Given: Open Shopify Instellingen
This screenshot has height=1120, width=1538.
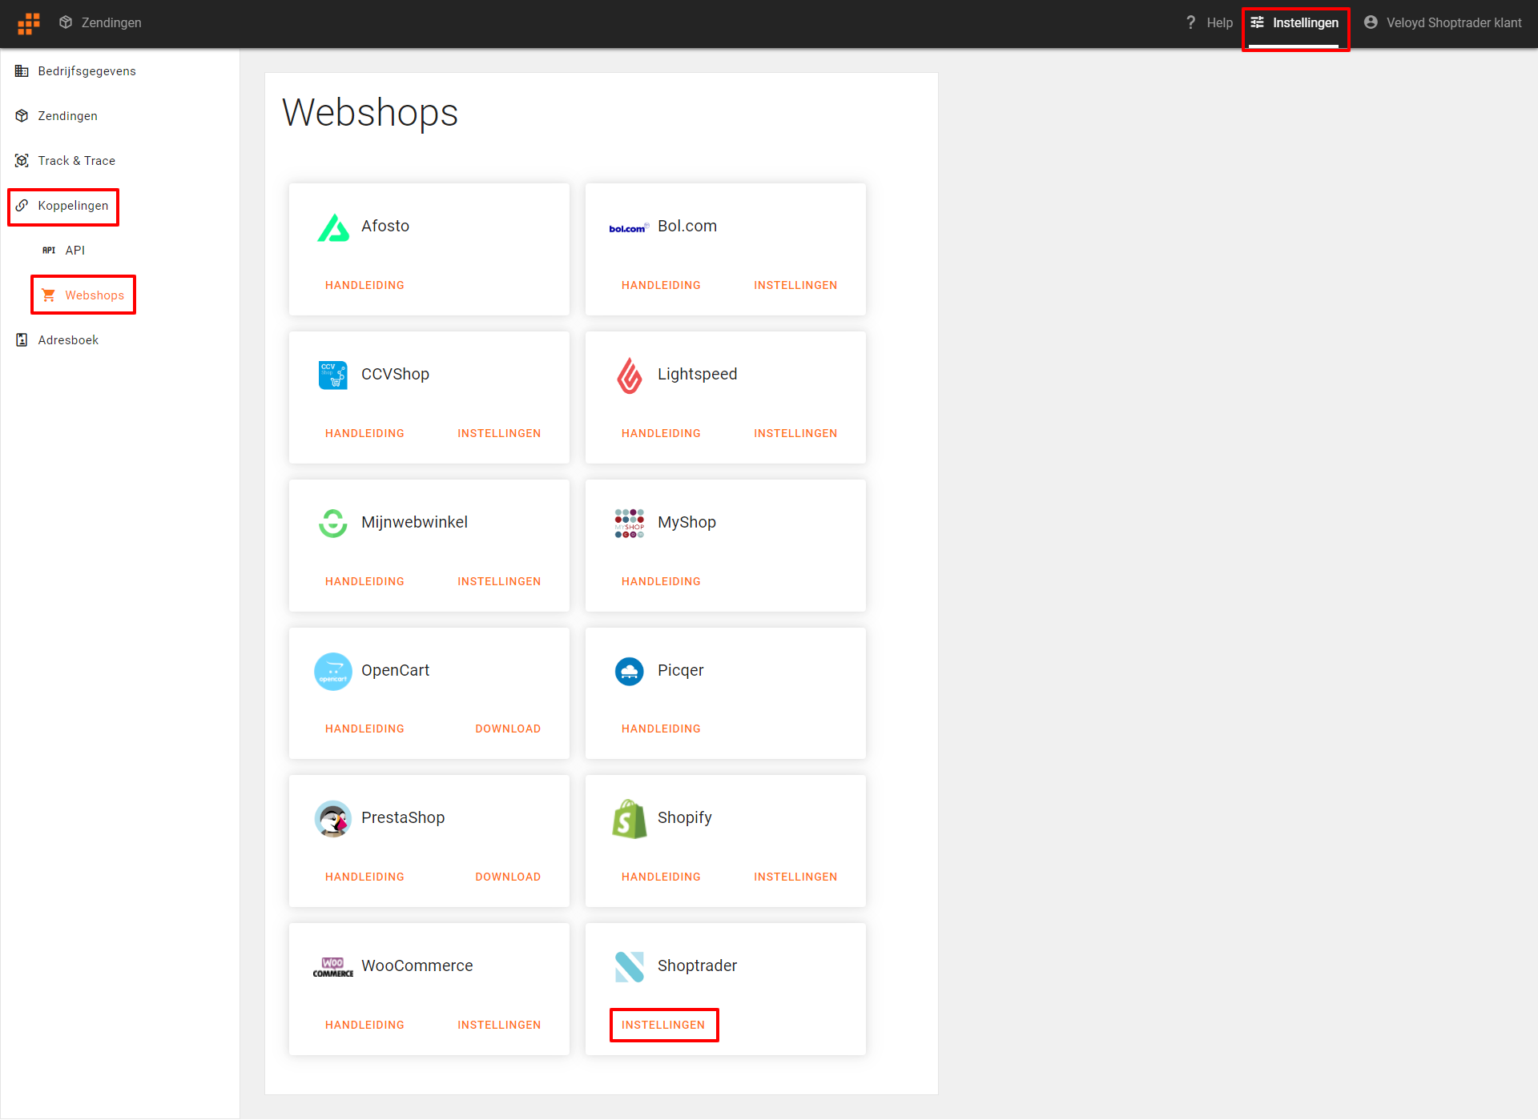Looking at the screenshot, I should coord(795,877).
